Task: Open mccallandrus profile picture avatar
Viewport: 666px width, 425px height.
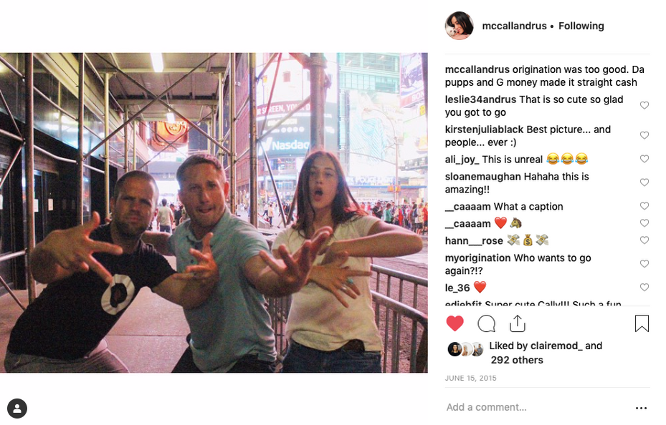Action: 459,26
